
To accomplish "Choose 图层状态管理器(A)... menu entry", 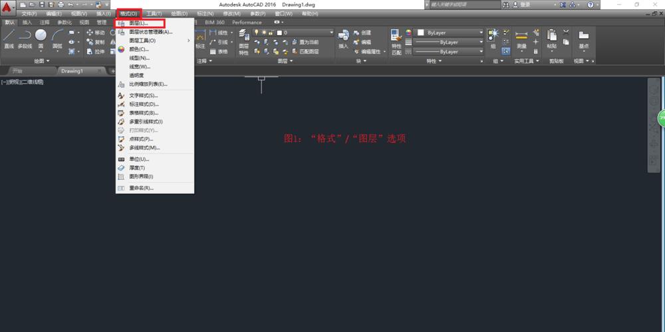I will tap(155, 32).
